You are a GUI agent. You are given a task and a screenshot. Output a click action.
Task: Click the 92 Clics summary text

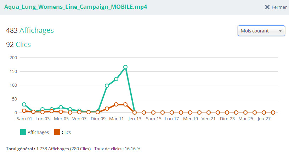(x=18, y=44)
